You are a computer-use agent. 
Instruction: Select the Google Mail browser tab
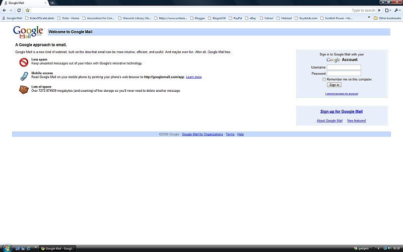coord(25,3)
